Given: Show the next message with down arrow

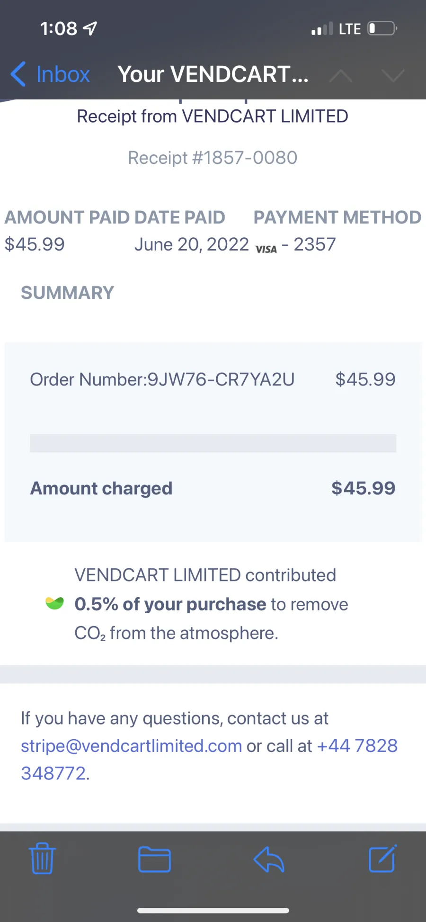Looking at the screenshot, I should coord(393,75).
